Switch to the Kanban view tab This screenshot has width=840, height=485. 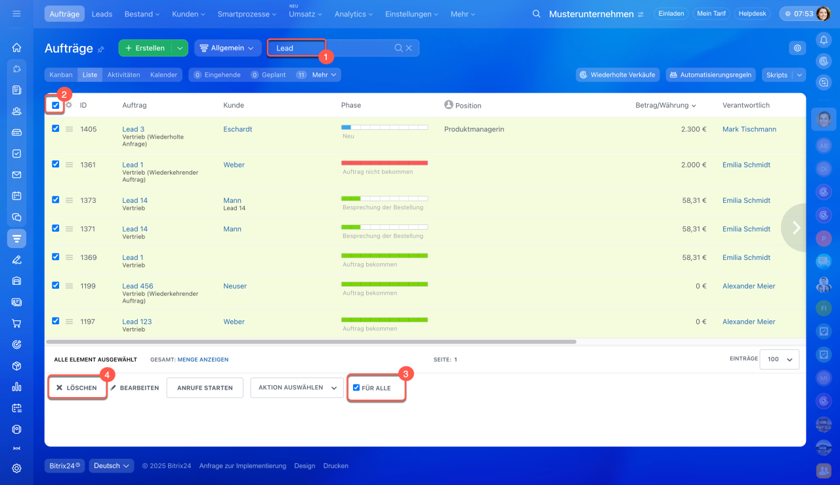[61, 75]
